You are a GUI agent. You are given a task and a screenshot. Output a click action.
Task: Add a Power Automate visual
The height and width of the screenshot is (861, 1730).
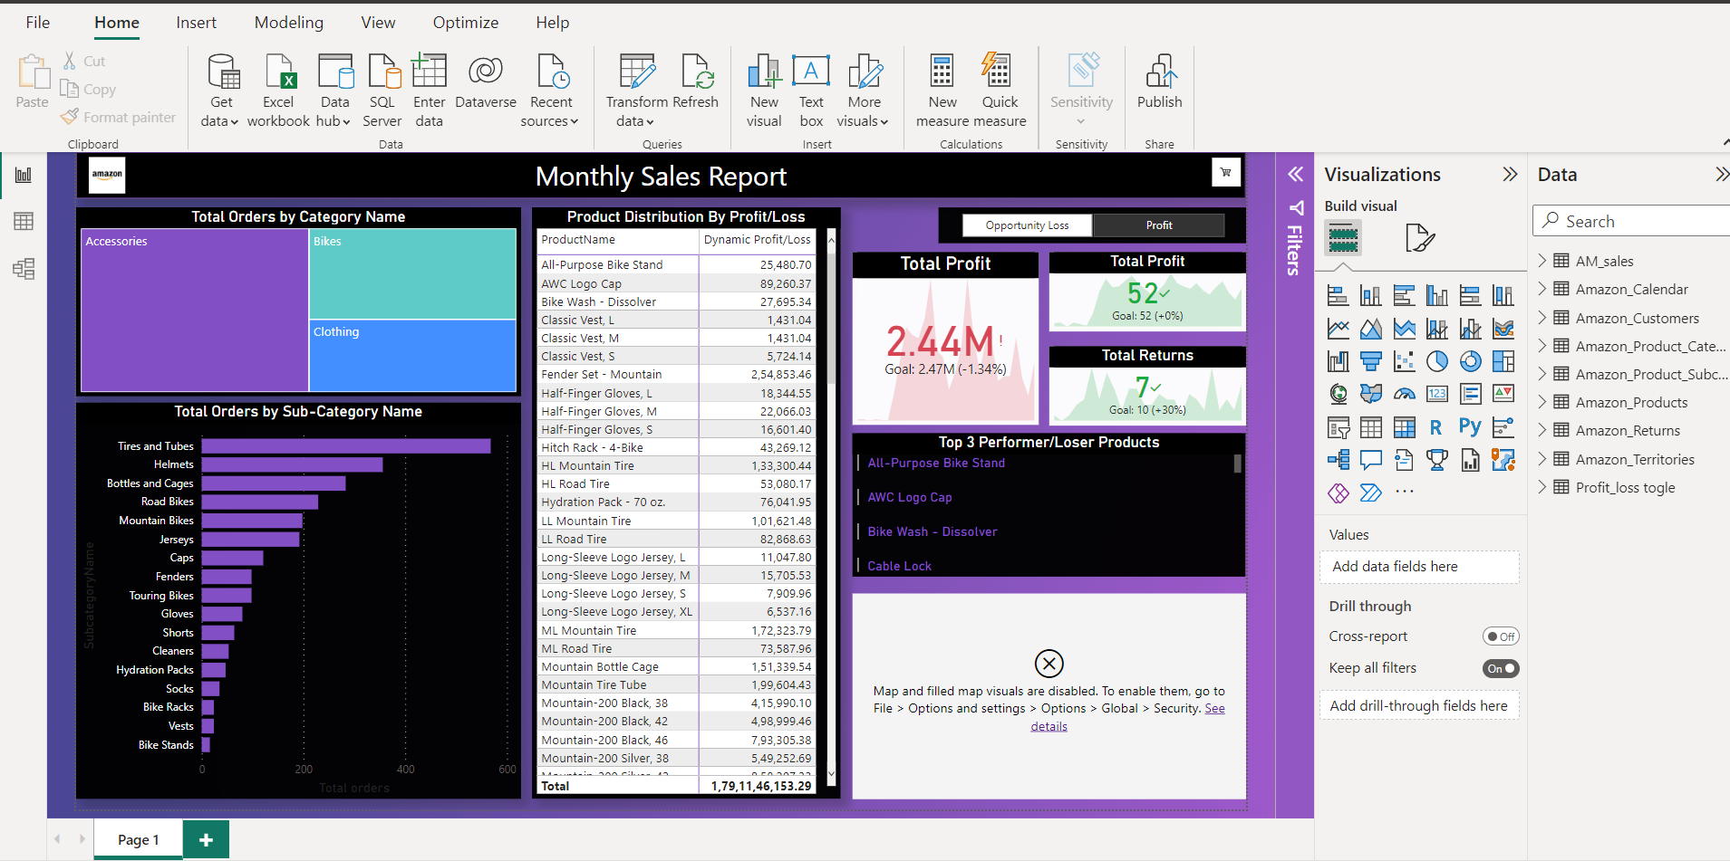(1371, 492)
